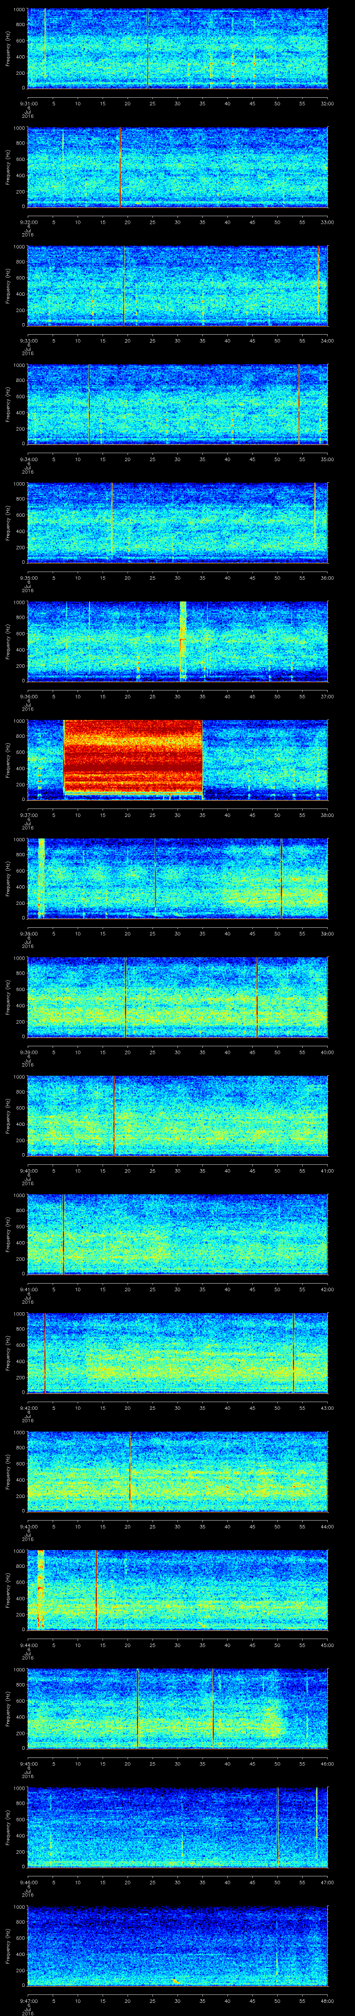The width and height of the screenshot is (355, 2016).
Task: Click the red vertical line near 22 seconds in the 9:45:00 panel
Action: coord(137,1709)
